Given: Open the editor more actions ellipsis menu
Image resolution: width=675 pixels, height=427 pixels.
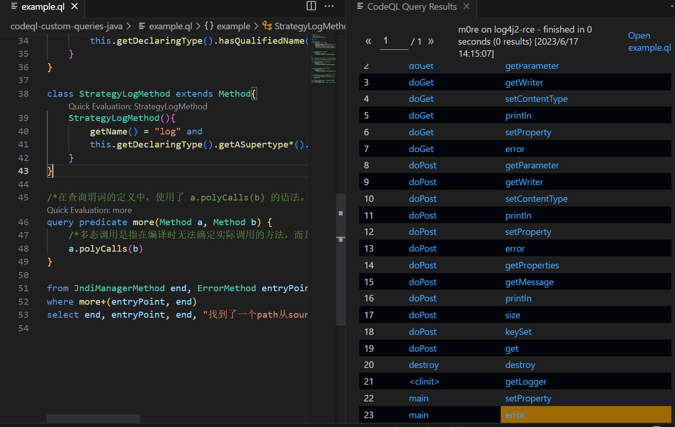Looking at the screenshot, I should [x=329, y=6].
